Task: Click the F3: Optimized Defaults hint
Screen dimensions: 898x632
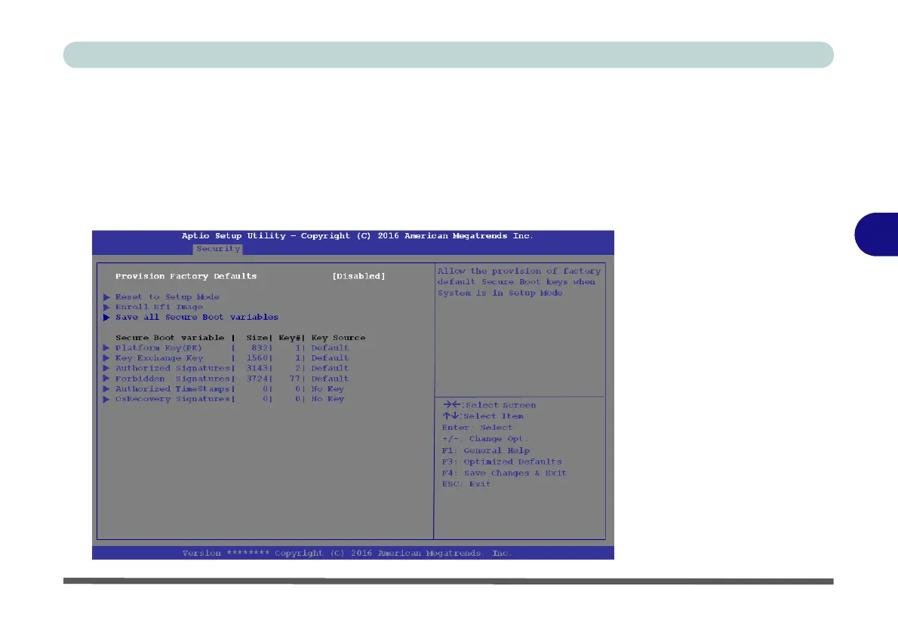Action: click(502, 462)
